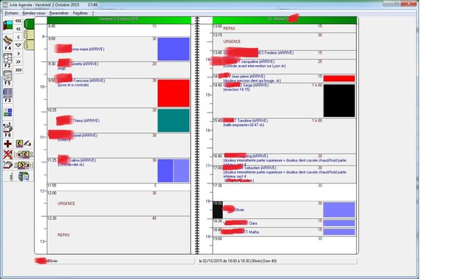Switch to the C2 agenda tab

point(28,35)
